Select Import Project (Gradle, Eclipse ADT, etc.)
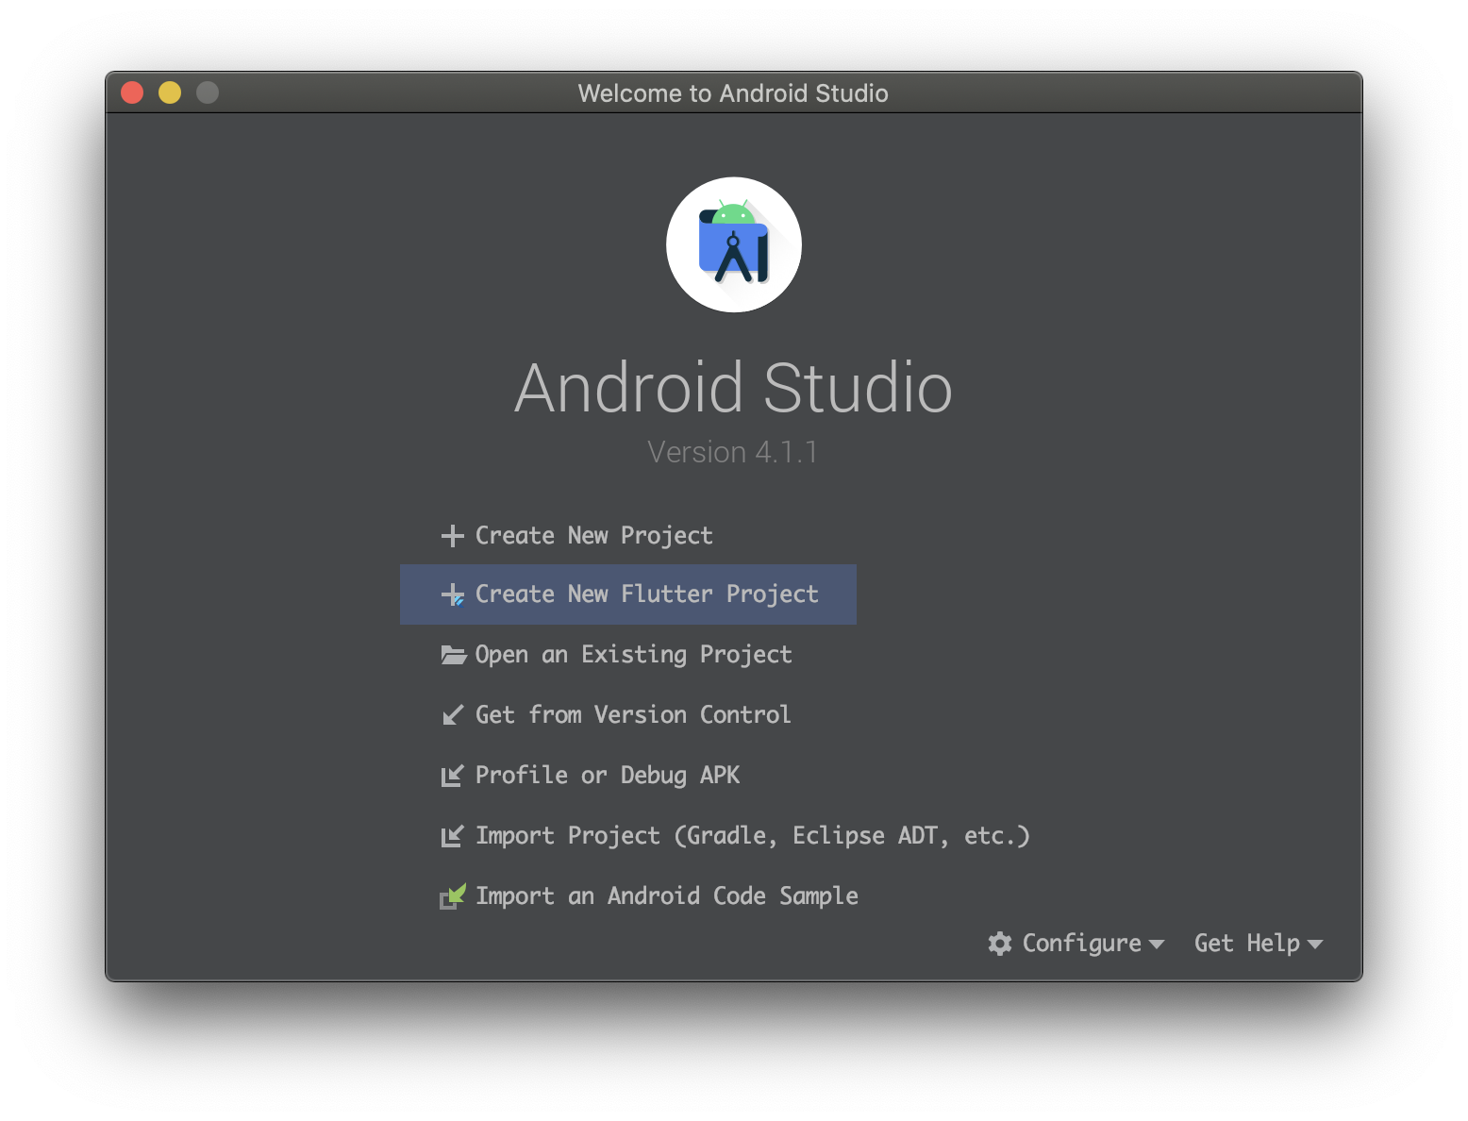Screen dimensions: 1468x1121 pos(736,836)
